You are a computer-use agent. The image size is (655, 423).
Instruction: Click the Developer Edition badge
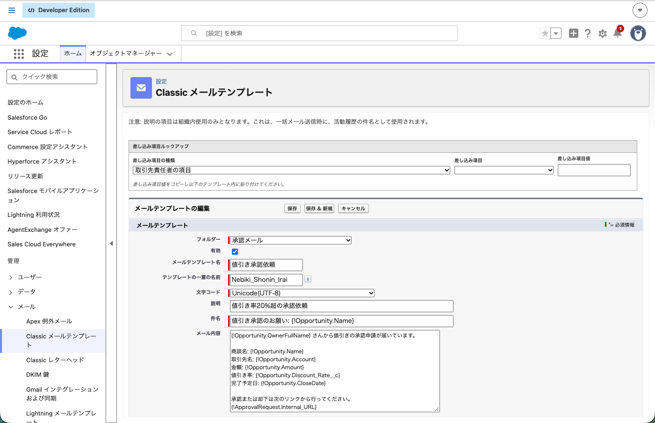pyautogui.click(x=59, y=10)
